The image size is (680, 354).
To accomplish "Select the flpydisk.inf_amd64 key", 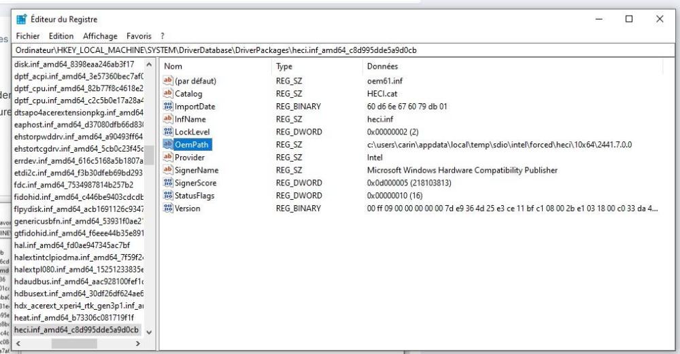I will (78, 209).
